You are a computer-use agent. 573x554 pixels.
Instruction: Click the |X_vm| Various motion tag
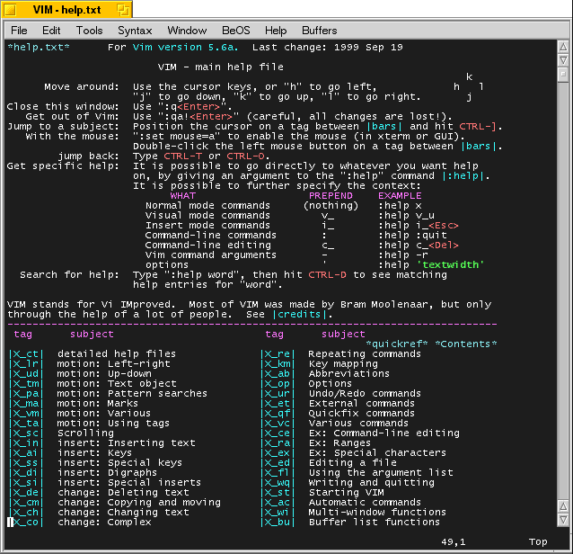click(x=26, y=413)
